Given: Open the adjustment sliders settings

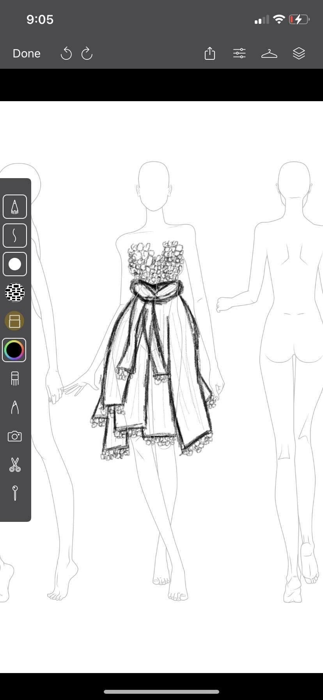Looking at the screenshot, I should click(239, 53).
